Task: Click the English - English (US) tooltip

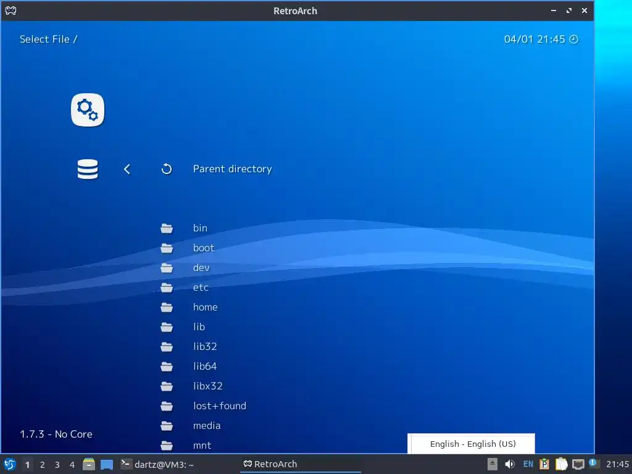Action: click(x=471, y=444)
